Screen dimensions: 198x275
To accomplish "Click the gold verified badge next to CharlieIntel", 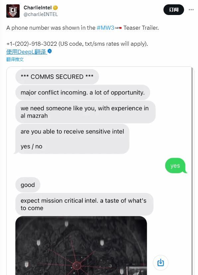I will click(55, 8).
